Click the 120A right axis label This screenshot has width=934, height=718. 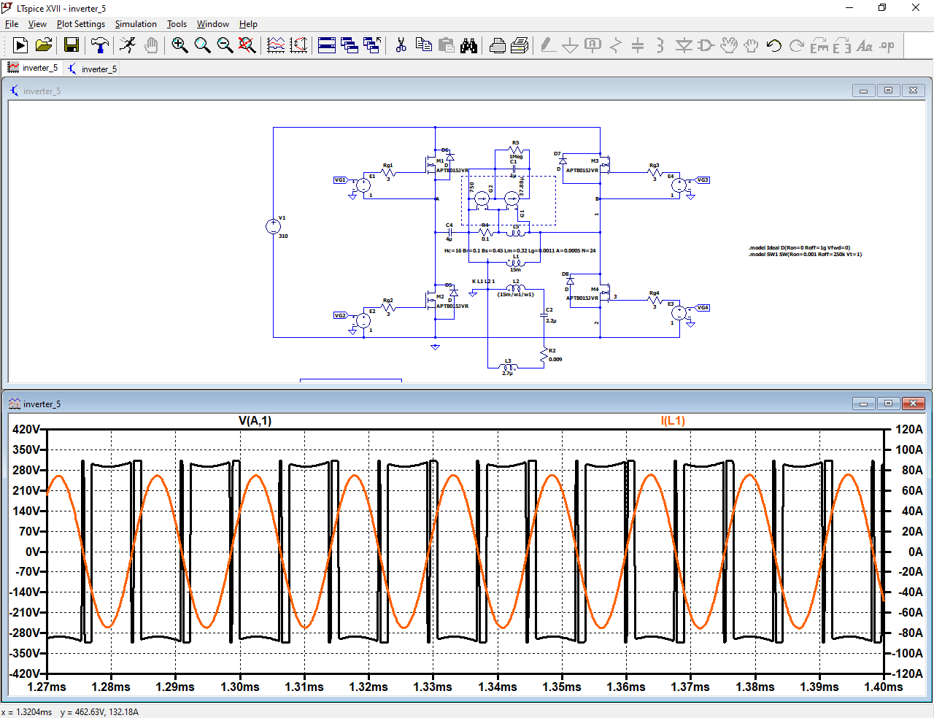[x=909, y=429]
